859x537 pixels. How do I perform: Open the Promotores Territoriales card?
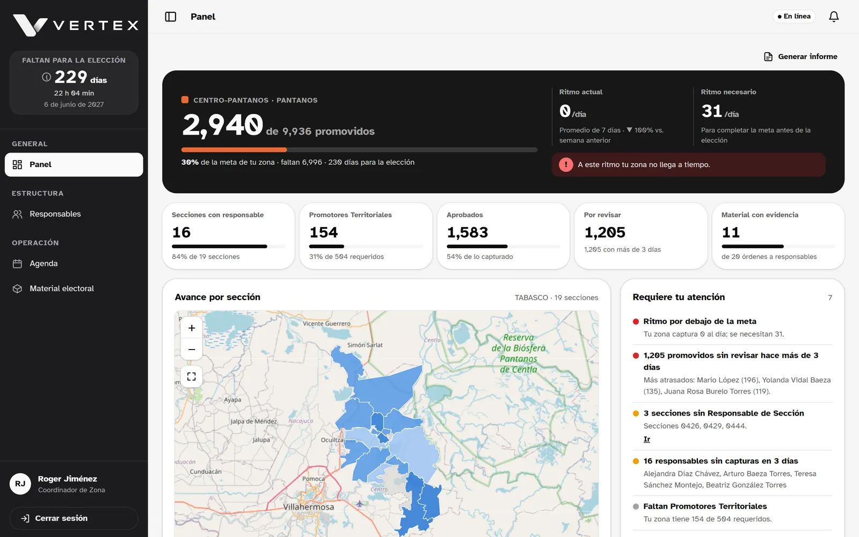click(x=366, y=236)
